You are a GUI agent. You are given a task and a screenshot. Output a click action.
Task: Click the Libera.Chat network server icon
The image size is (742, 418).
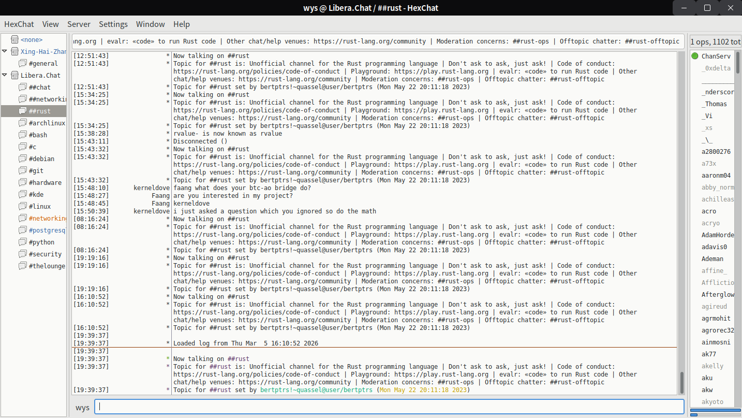(x=14, y=75)
